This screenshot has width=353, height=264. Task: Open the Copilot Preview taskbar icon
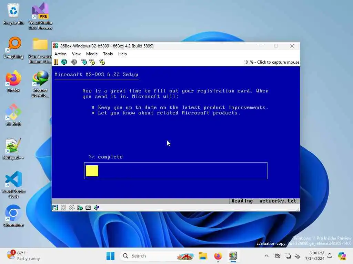(x=342, y=256)
